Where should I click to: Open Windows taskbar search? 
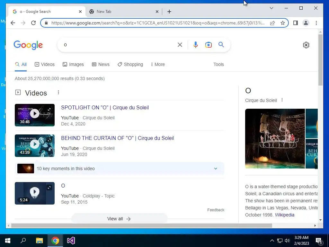point(23,241)
